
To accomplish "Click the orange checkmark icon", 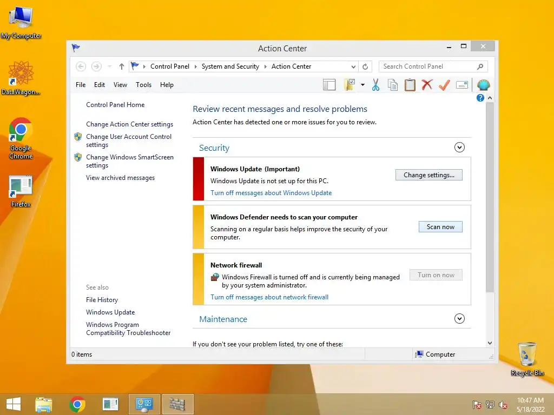I will tap(444, 85).
